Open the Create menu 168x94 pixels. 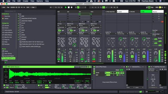coord(25,1)
